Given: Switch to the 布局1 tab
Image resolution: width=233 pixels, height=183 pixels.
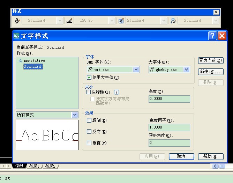Looking at the screenshot, I should click(34, 166).
